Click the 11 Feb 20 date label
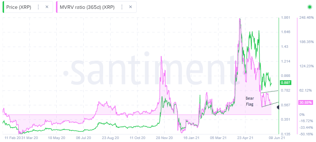The height and width of the screenshot is (142, 316). click(x=12, y=138)
